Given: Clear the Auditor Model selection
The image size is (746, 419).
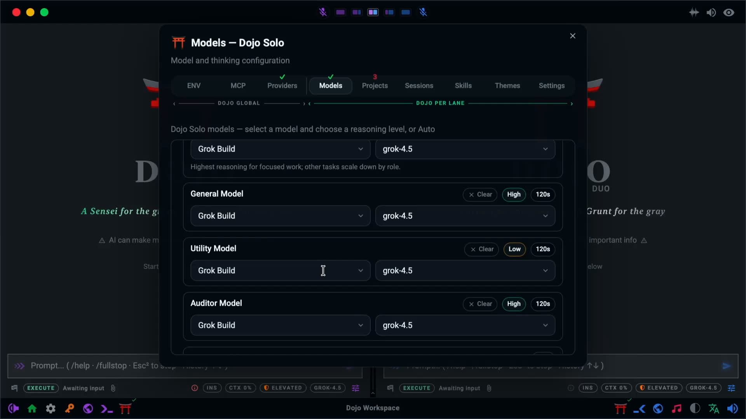Looking at the screenshot, I should (x=480, y=304).
